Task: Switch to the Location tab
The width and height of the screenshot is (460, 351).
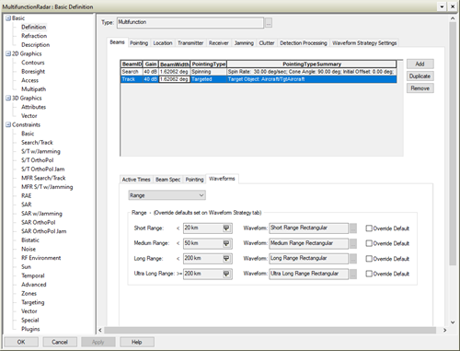Action: (x=163, y=43)
